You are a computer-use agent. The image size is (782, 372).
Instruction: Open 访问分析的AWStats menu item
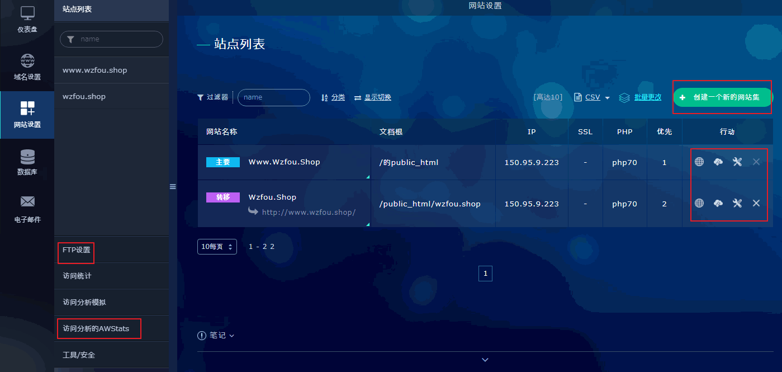pyautogui.click(x=96, y=328)
